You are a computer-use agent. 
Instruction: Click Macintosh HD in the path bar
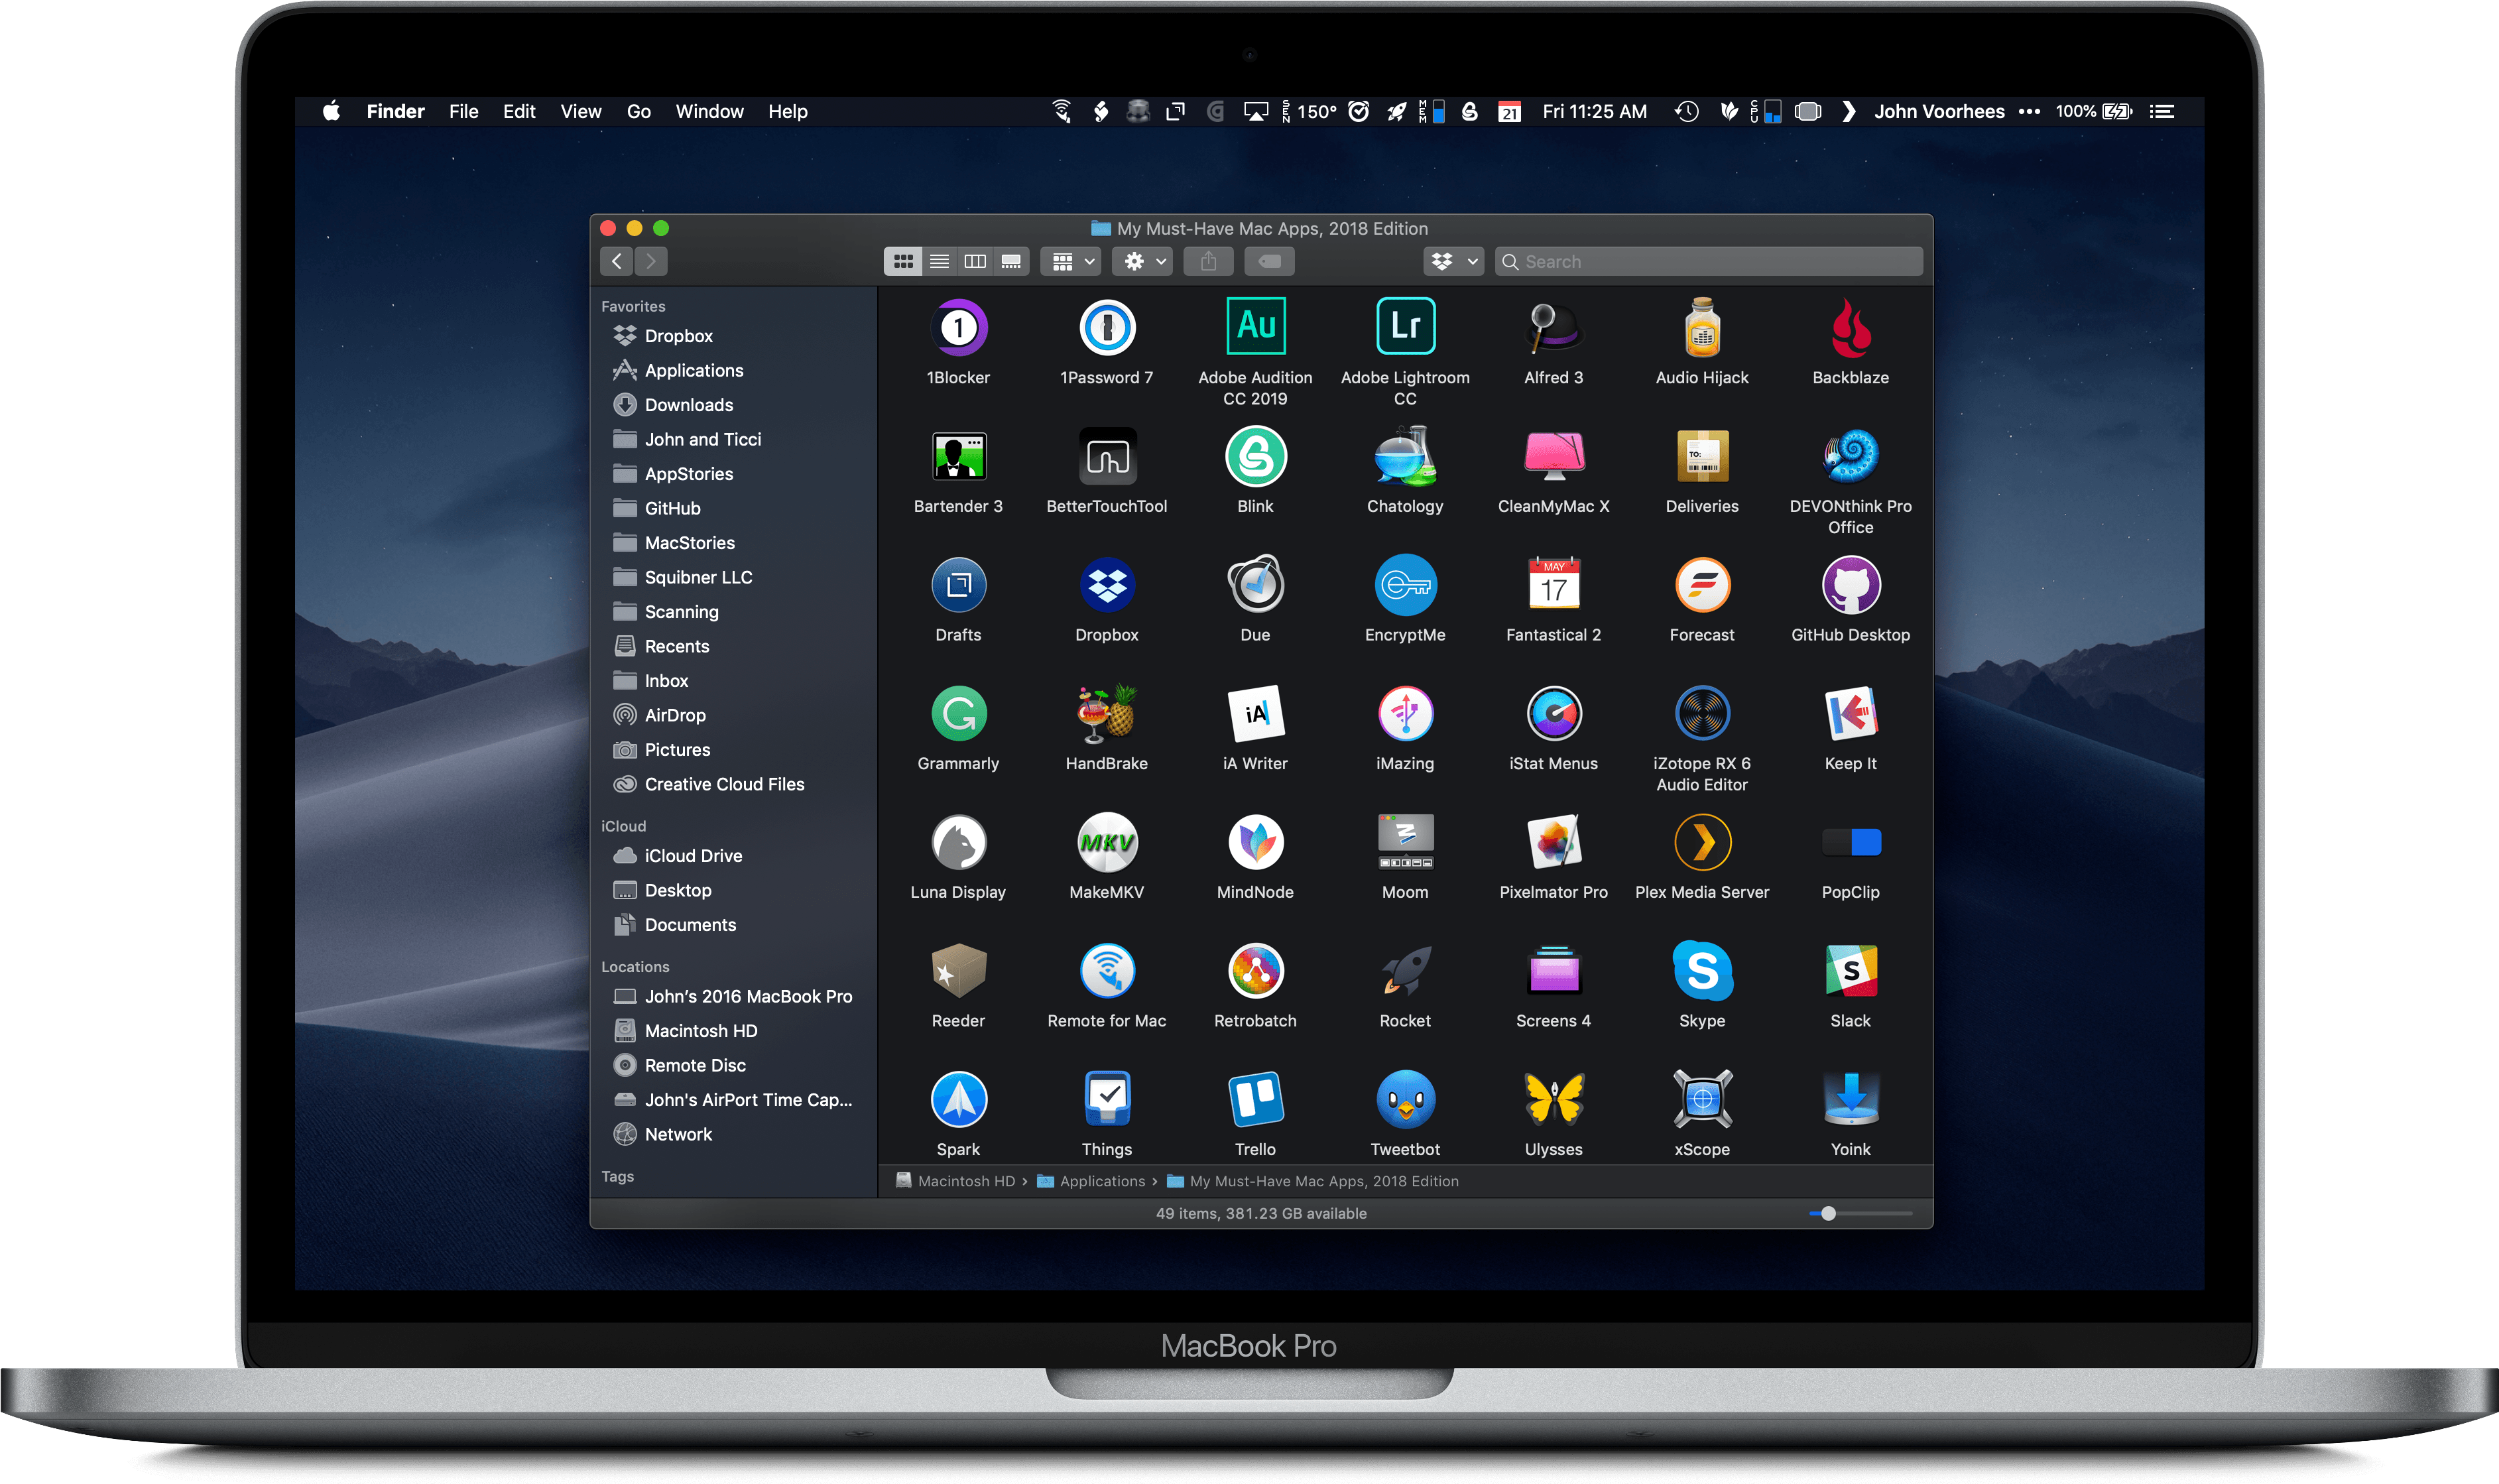tap(955, 1181)
